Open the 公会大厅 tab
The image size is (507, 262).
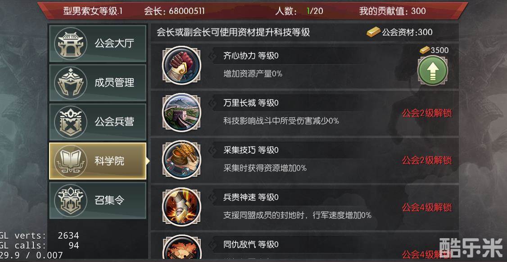(98, 44)
